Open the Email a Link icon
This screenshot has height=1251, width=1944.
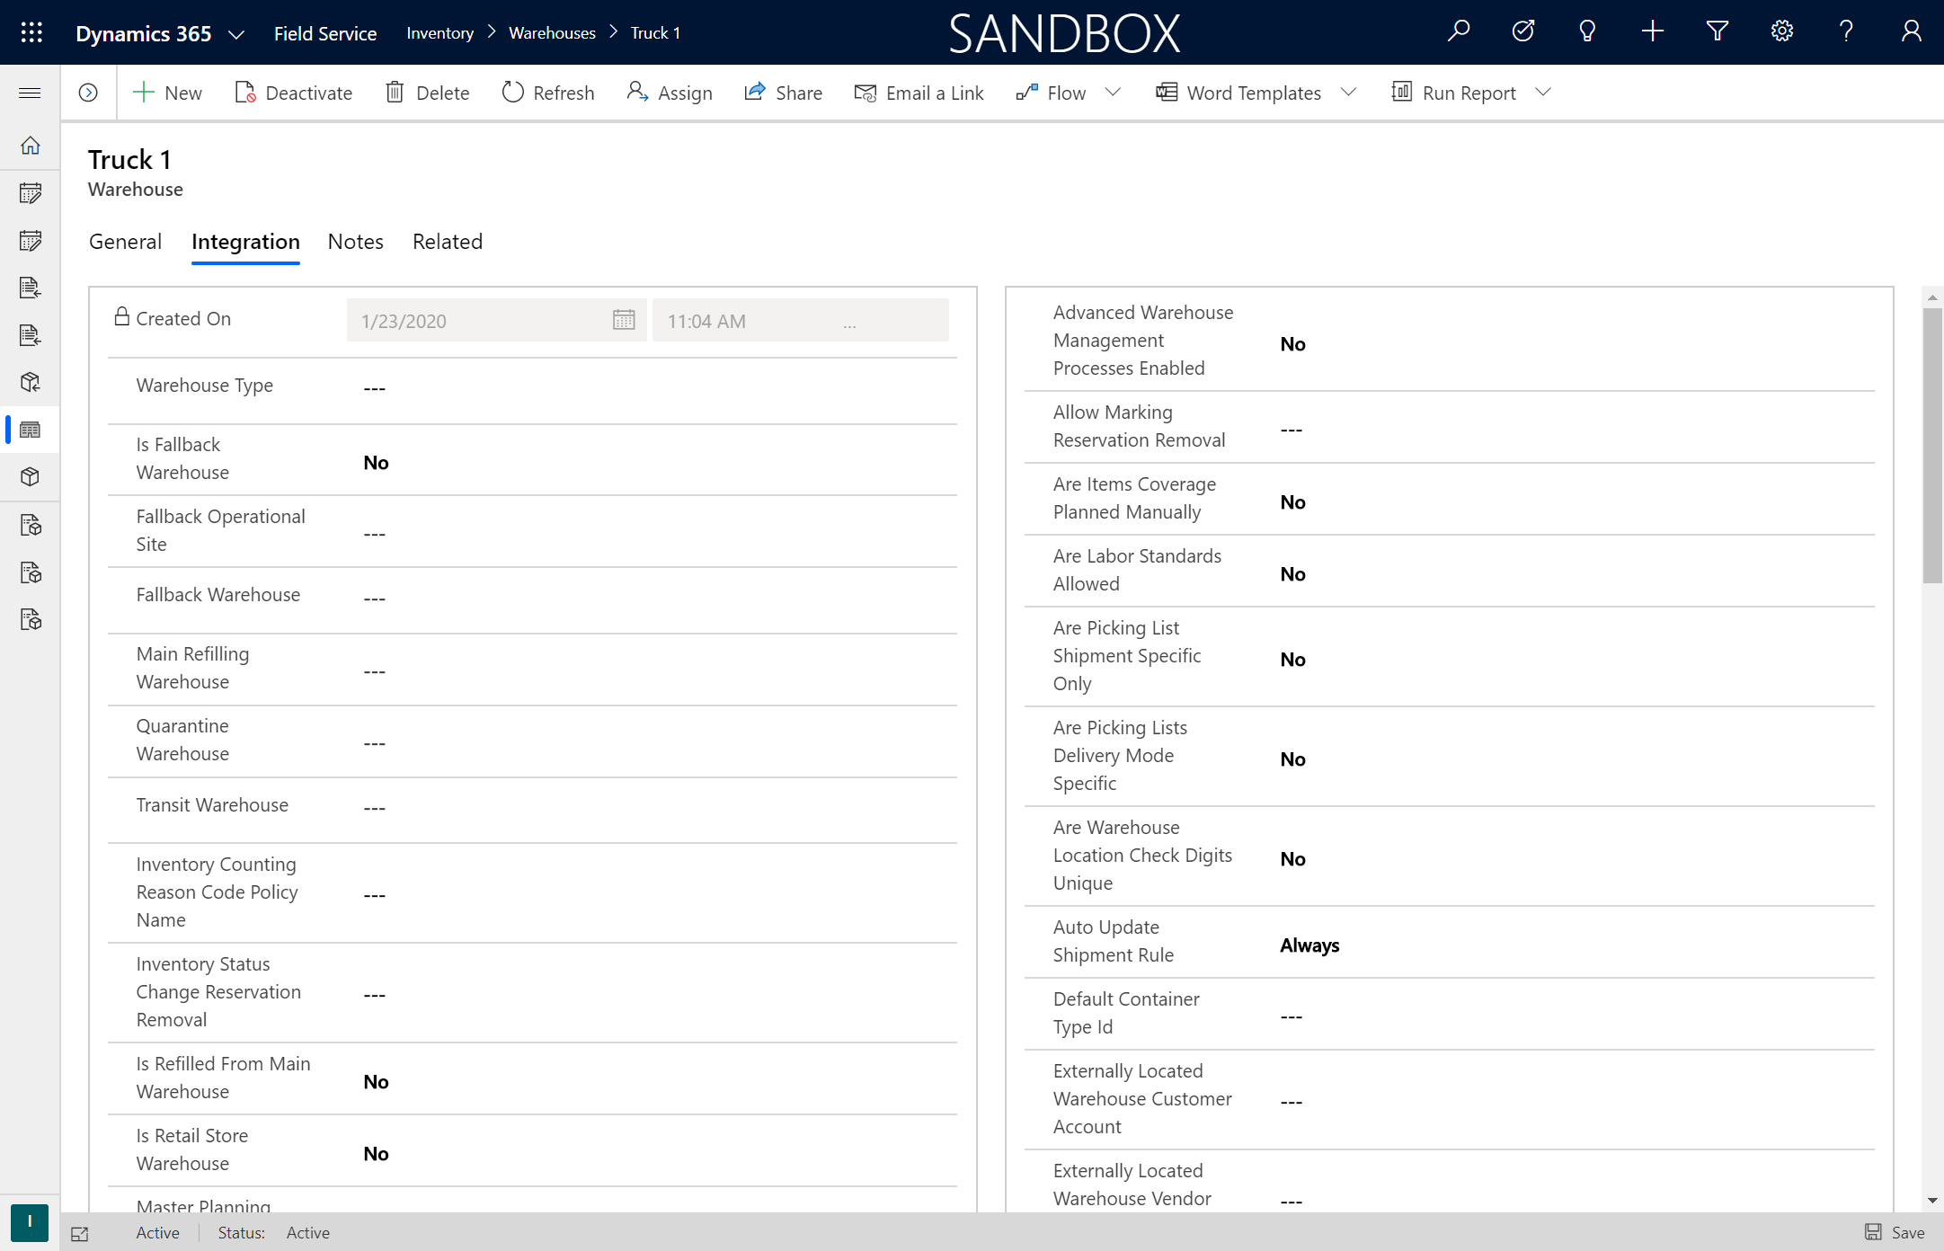tap(863, 92)
